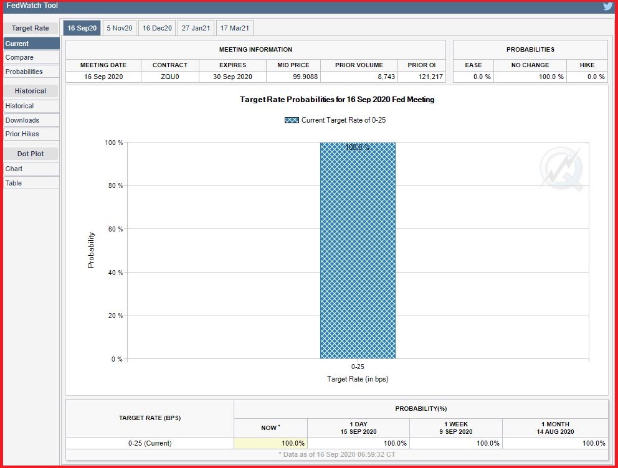Open the Dot Plot Chart link
618x468 pixels.
[x=32, y=169]
